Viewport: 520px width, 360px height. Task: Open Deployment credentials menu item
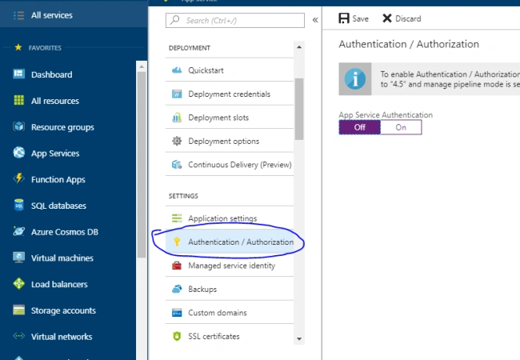(x=230, y=94)
